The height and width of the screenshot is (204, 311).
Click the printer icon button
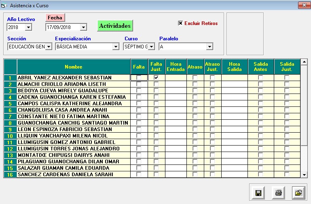tap(278, 193)
